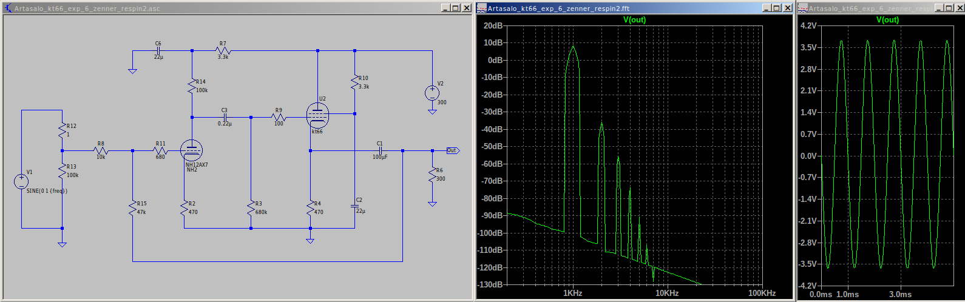Click the 100µF value of C1

[x=380, y=157]
